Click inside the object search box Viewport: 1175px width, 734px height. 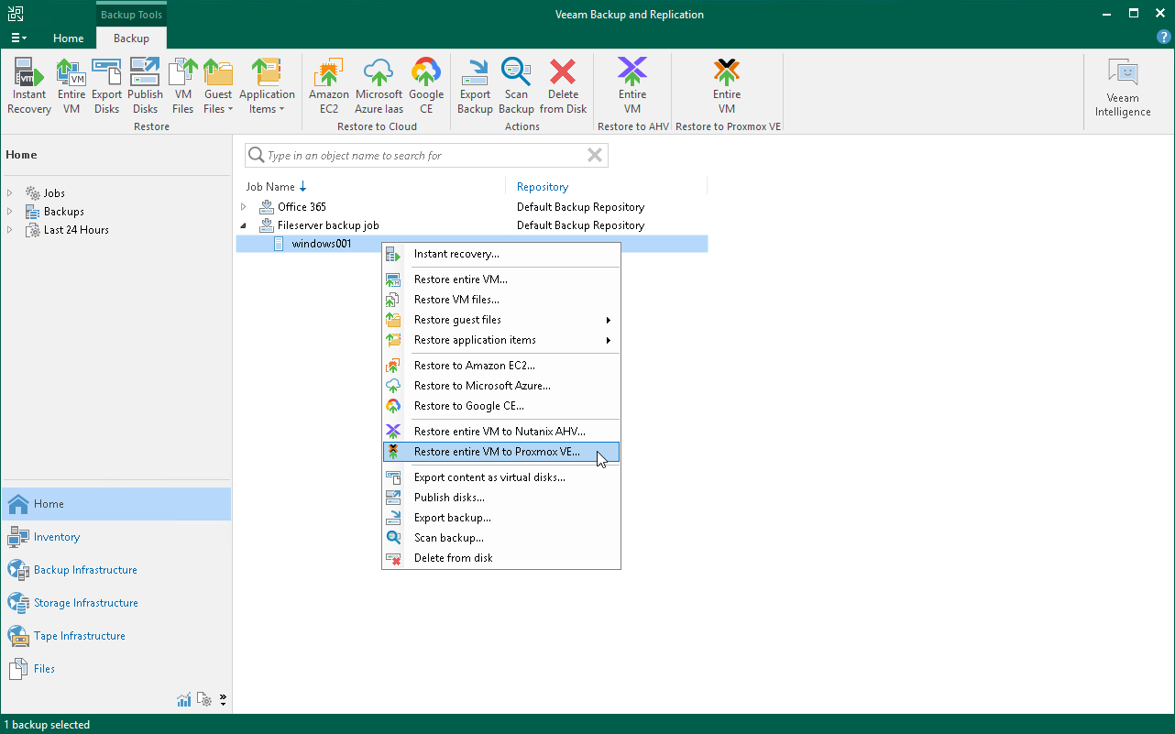[x=422, y=155]
